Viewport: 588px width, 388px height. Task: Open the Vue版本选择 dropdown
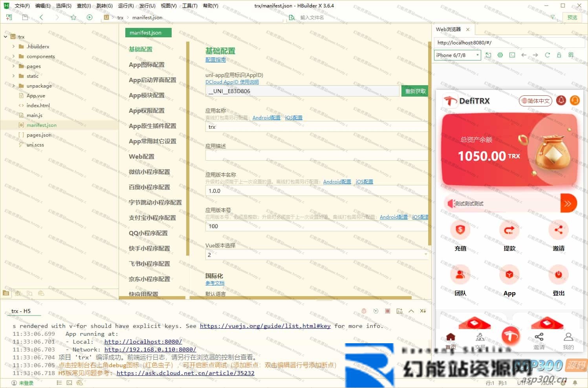[x=316, y=255]
